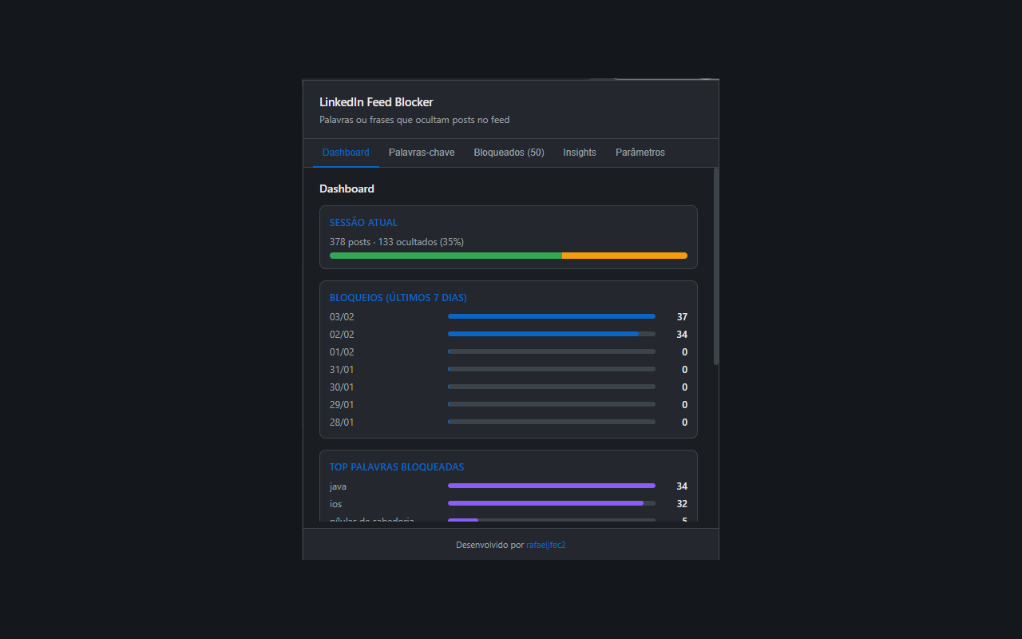The height and width of the screenshot is (639, 1022).
Task: Click the popup's vertical scrollbar thumb
Action: [716, 266]
